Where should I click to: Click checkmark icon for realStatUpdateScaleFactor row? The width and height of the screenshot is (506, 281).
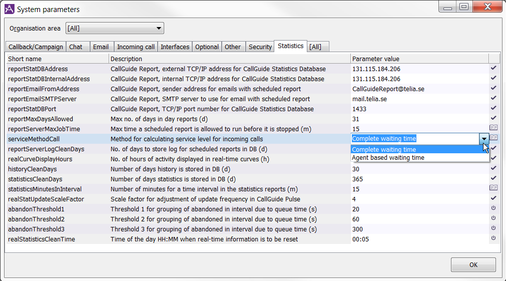click(493, 198)
